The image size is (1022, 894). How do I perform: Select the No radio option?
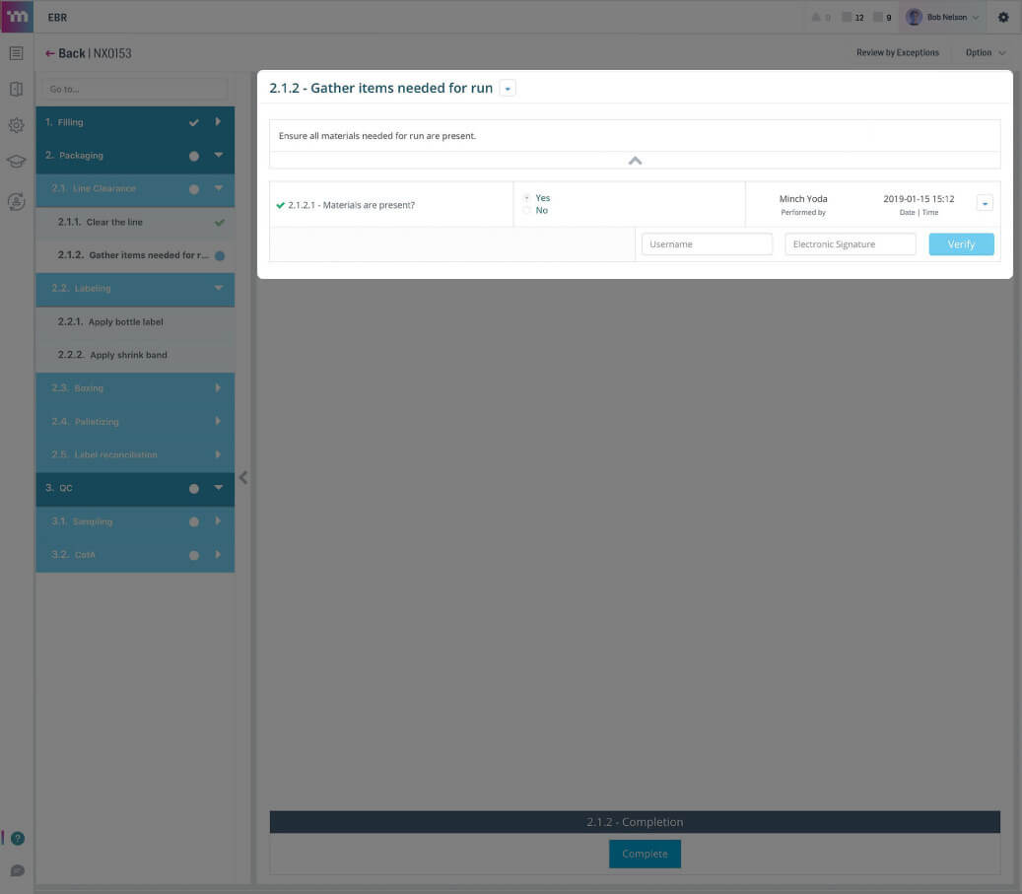coord(526,210)
